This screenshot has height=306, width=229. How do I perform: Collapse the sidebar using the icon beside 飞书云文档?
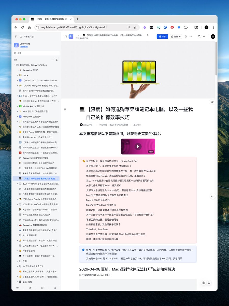[16, 36]
